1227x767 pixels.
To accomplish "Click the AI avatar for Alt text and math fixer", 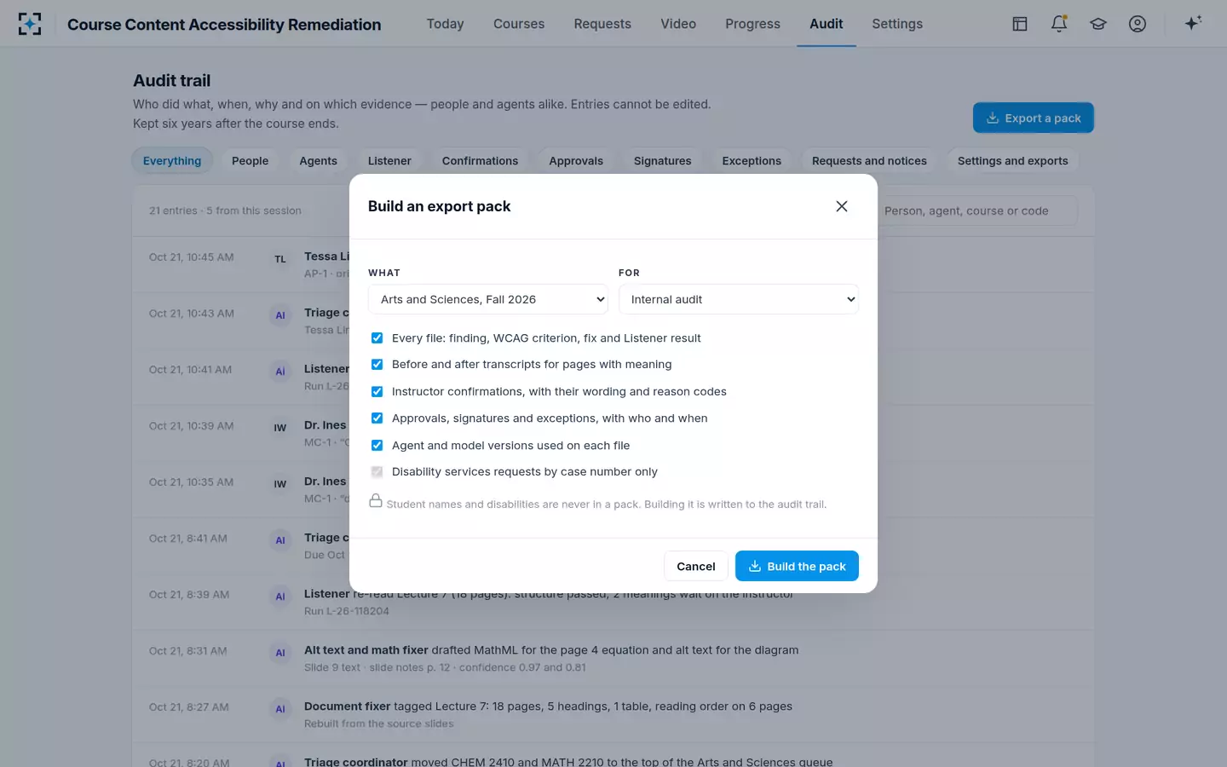I will pyautogui.click(x=280, y=653).
